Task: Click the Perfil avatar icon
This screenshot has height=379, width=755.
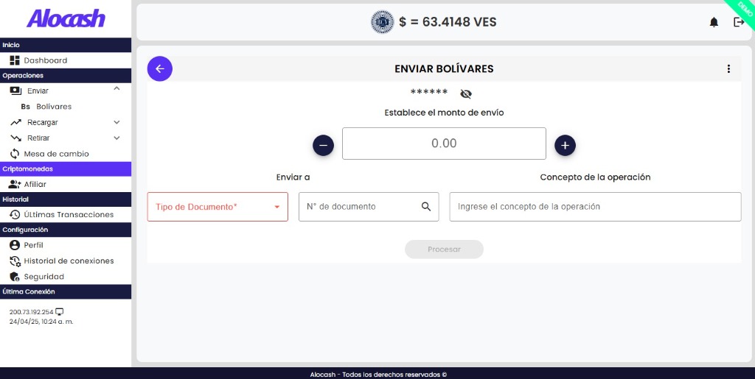Action: point(15,245)
